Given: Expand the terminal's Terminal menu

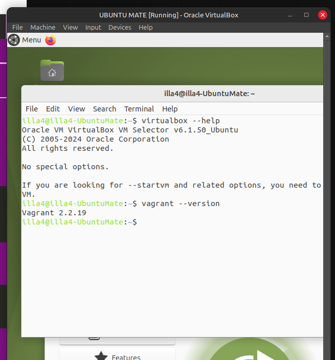Looking at the screenshot, I should [x=139, y=109].
